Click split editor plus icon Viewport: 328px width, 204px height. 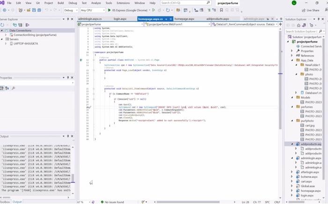pos(281,24)
